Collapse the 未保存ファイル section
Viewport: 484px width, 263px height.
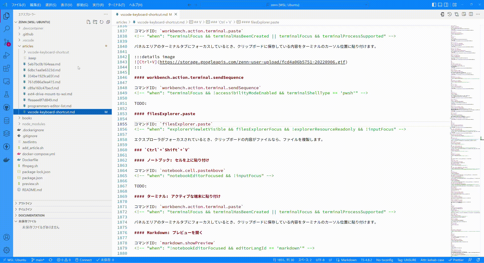pyautogui.click(x=63, y=221)
